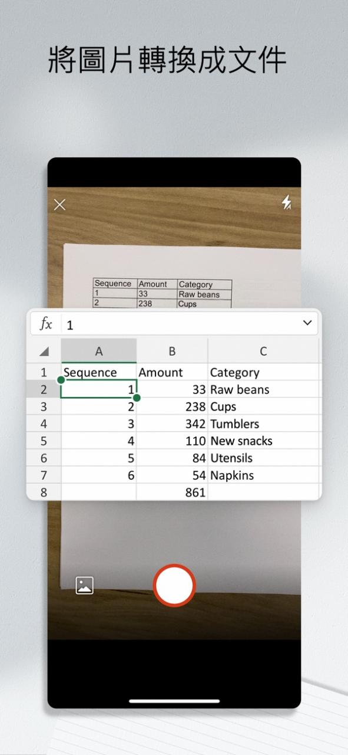Select row 1 header
Screen dimensions: 348x755
click(x=44, y=372)
